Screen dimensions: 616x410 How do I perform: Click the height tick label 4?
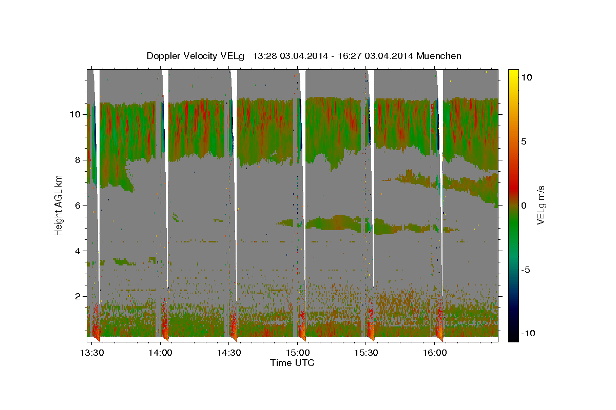coord(76,251)
